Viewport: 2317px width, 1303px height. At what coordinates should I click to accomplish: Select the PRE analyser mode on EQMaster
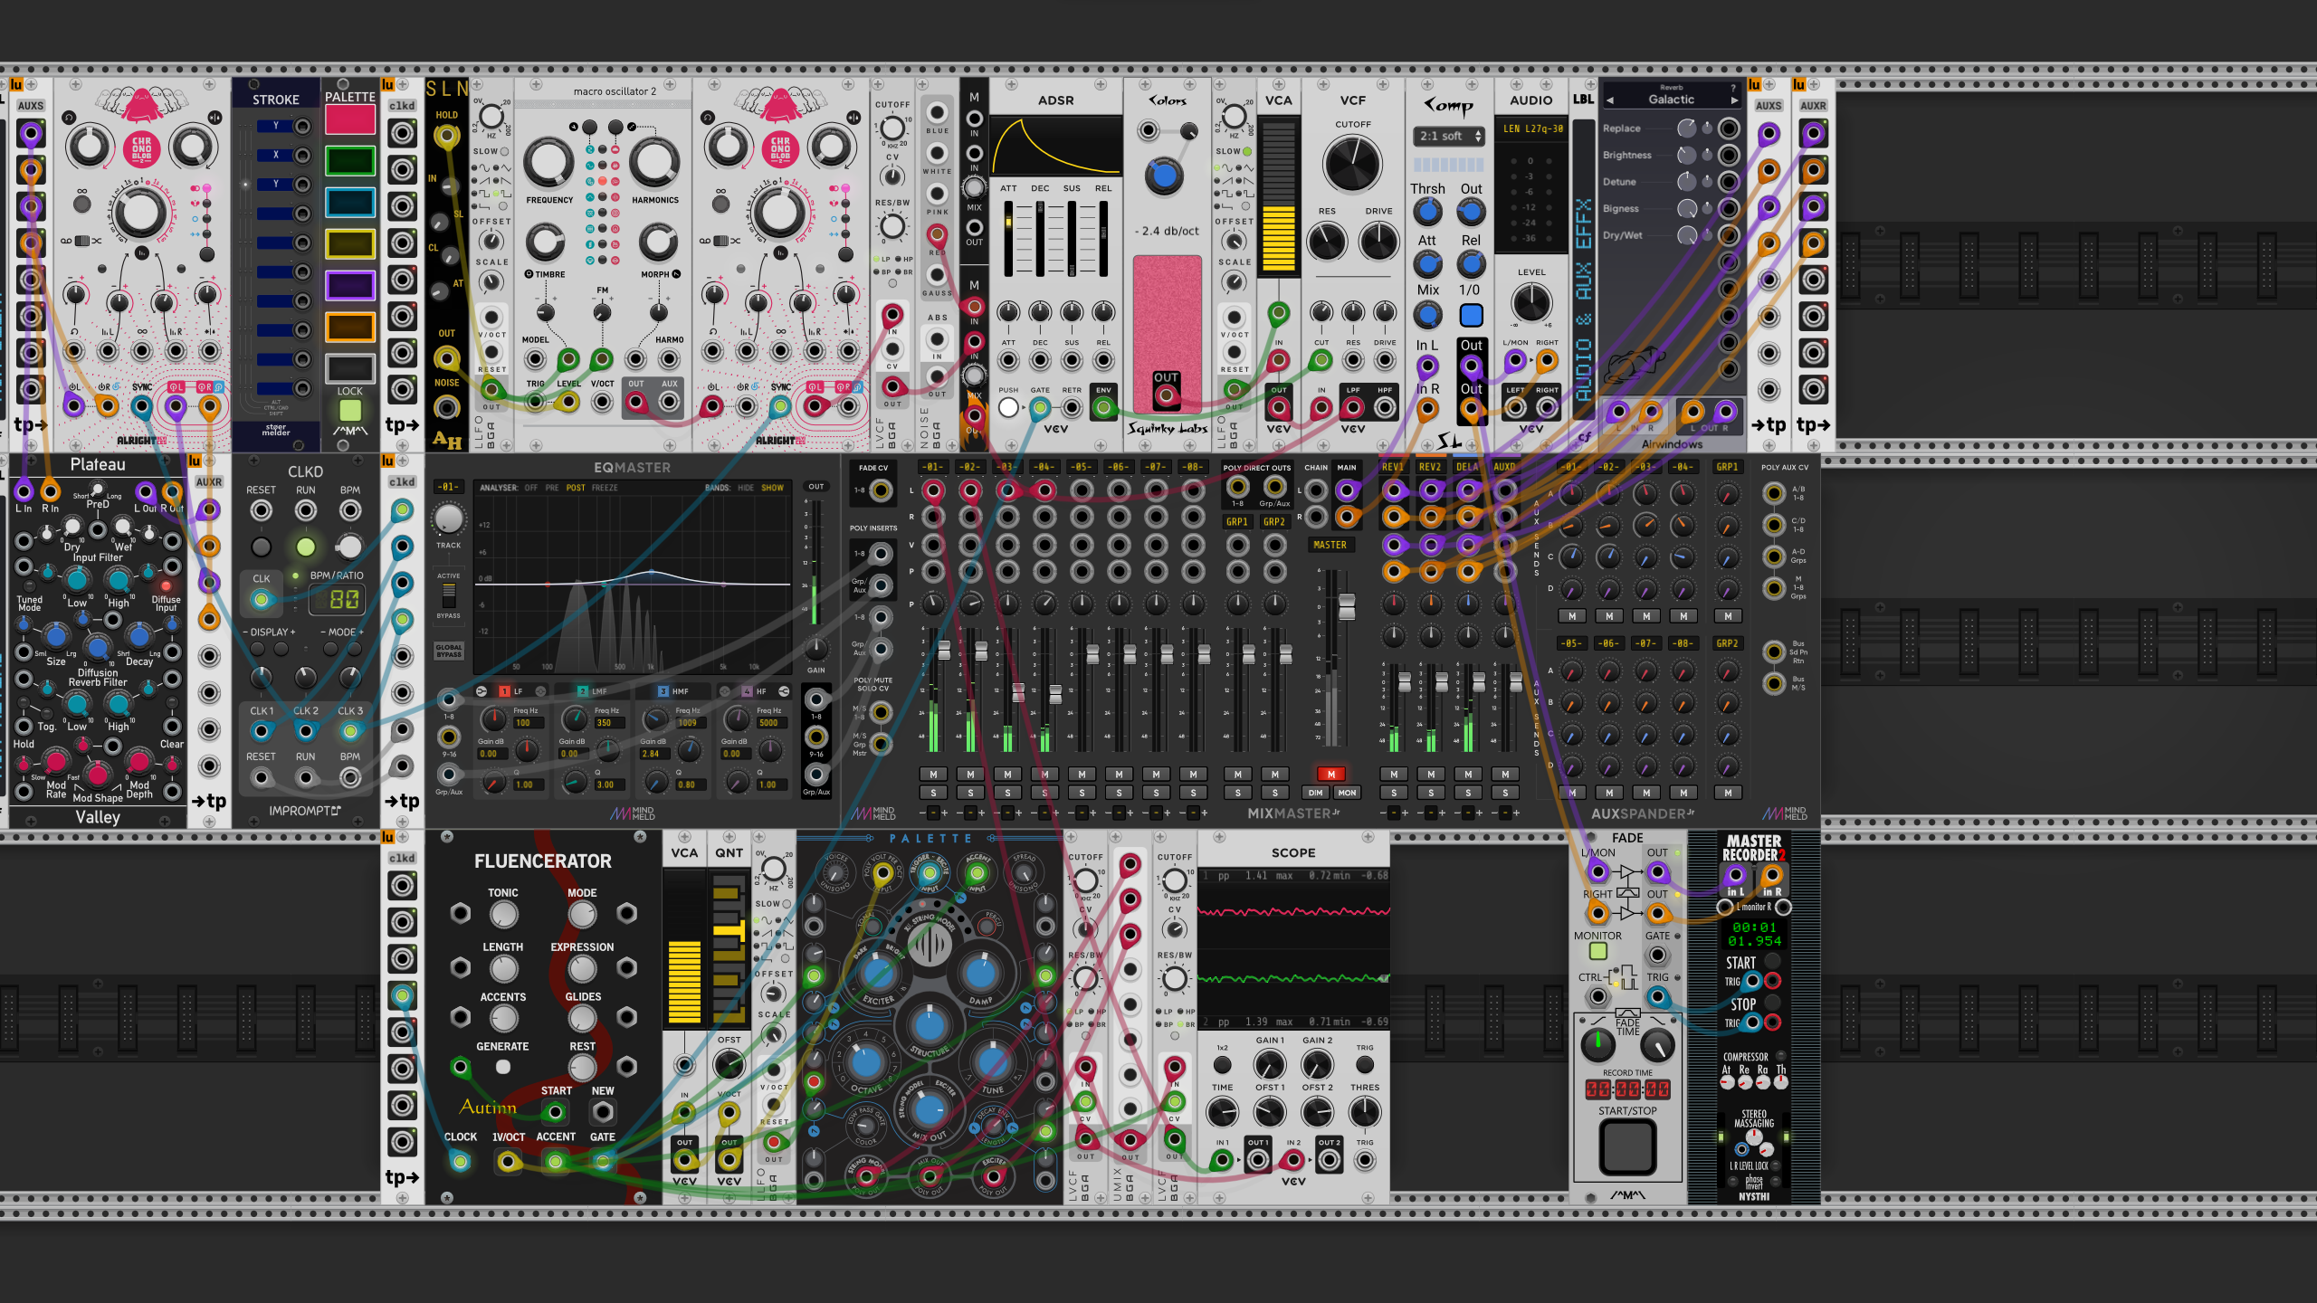pos(551,488)
